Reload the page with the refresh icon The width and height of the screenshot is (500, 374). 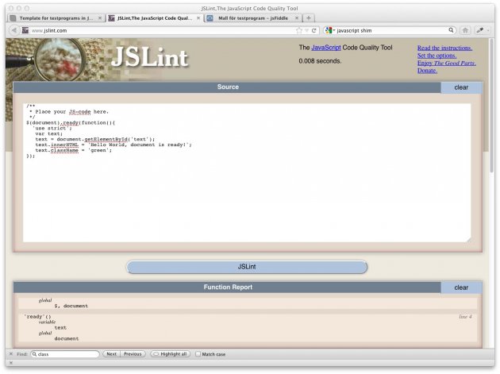point(313,30)
